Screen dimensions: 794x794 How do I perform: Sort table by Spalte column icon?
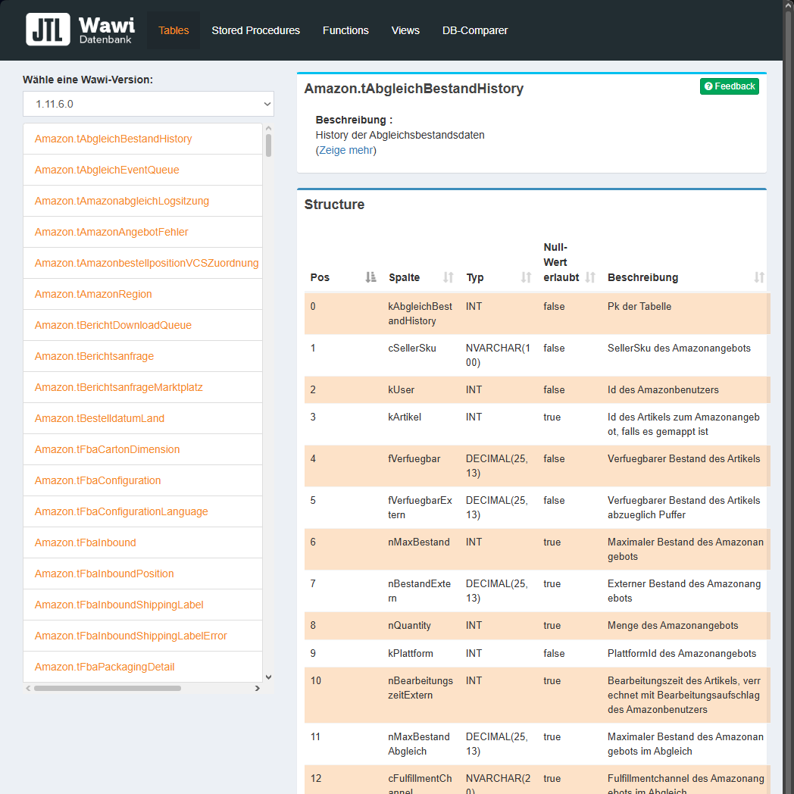(x=449, y=277)
